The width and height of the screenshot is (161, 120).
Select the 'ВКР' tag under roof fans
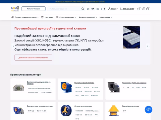coord(124,111)
